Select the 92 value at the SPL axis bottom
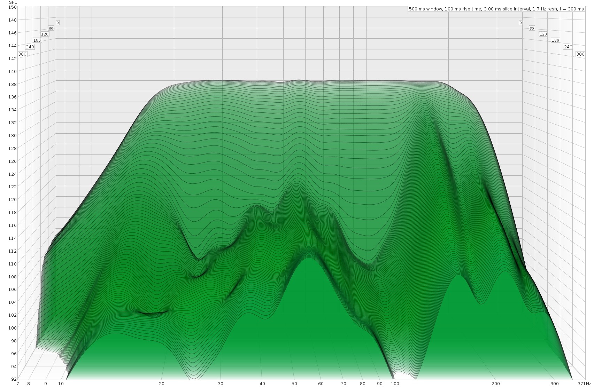Viewport: 594px width, 388px height. (14, 379)
